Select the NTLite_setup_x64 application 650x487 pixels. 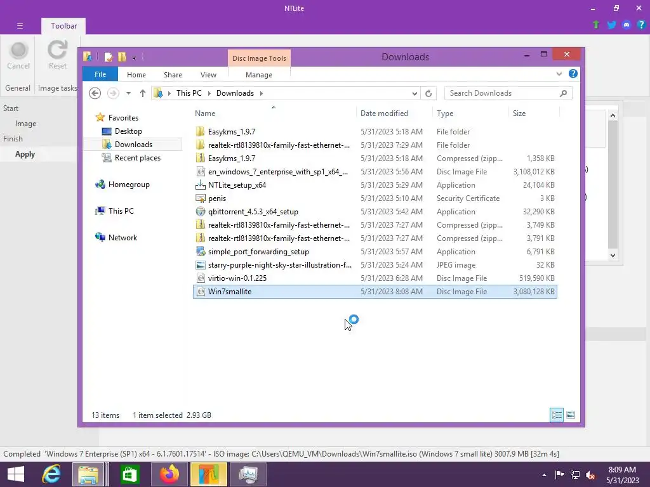pos(375,185)
